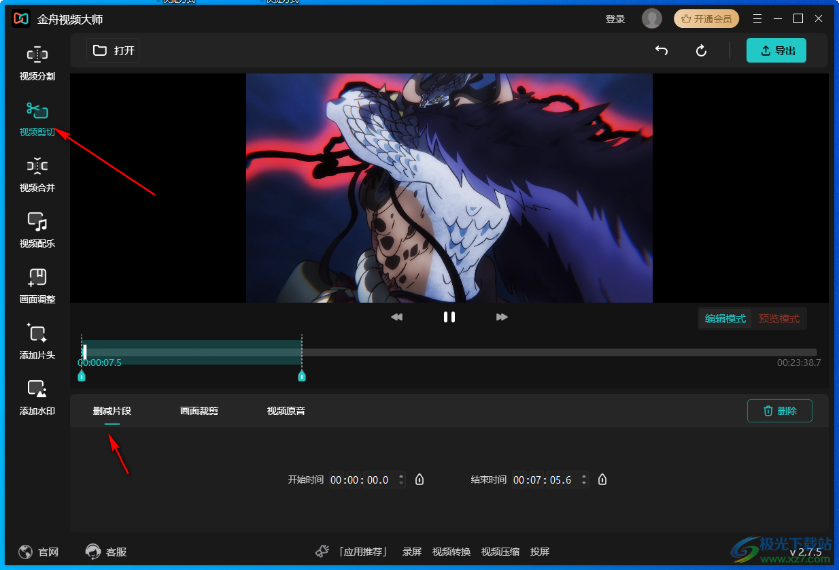Click the current time 00:00:07.5 text
The width and height of the screenshot is (839, 570).
coord(99,363)
